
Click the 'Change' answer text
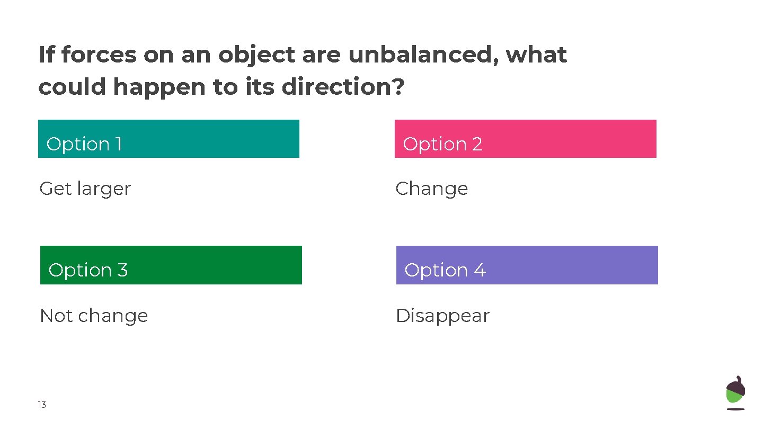coord(431,189)
